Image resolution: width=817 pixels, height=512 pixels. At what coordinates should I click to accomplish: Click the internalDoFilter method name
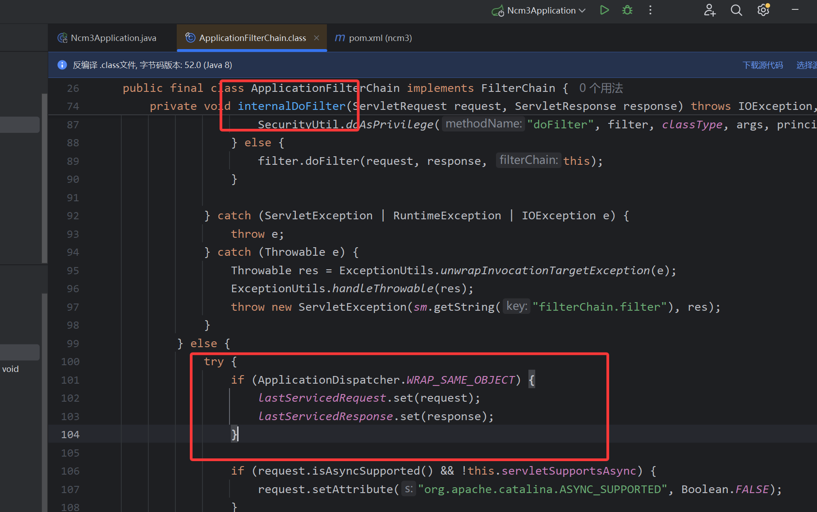(x=291, y=106)
